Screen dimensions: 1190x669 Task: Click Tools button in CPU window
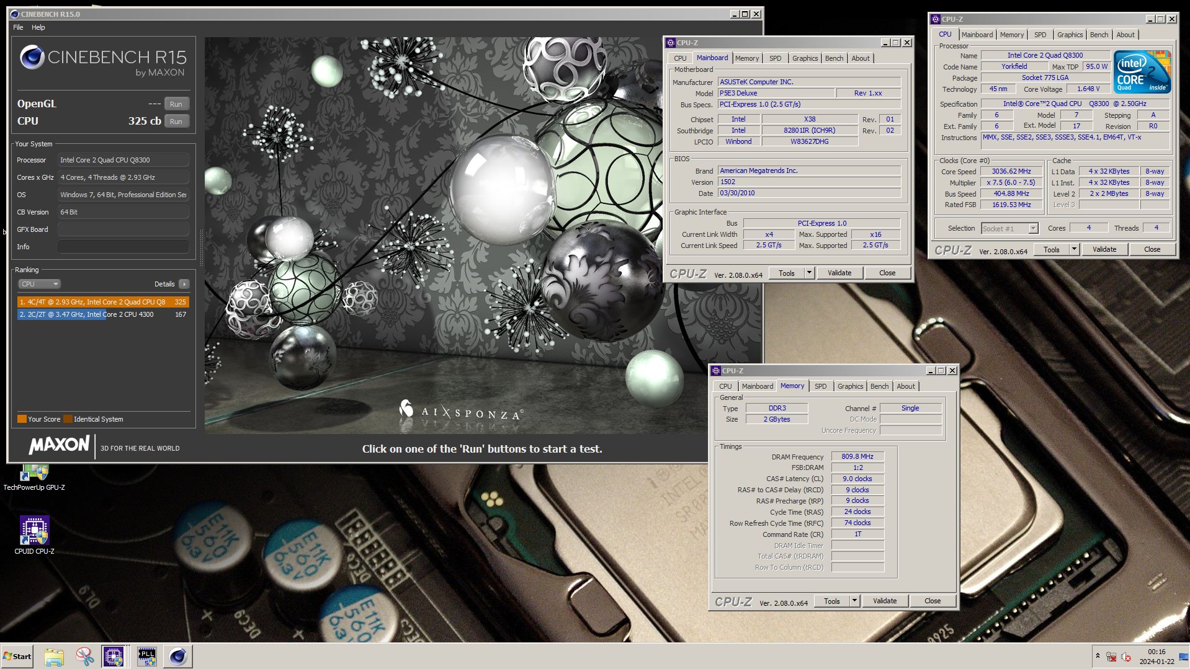point(1052,249)
